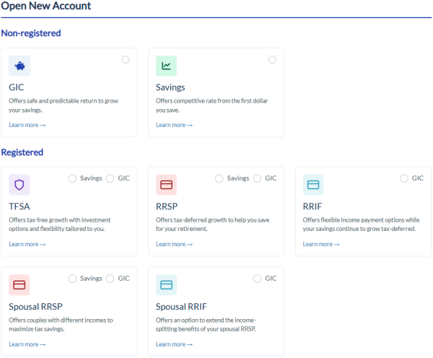
Task: Pick GIC radio button for RRIF
Action: (x=404, y=178)
